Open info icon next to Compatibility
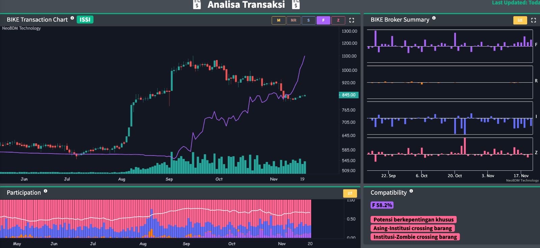The height and width of the screenshot is (248, 540). click(x=411, y=191)
